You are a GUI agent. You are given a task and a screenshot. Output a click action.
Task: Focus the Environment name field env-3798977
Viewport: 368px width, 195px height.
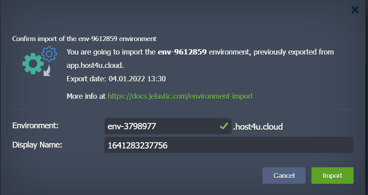(168, 126)
